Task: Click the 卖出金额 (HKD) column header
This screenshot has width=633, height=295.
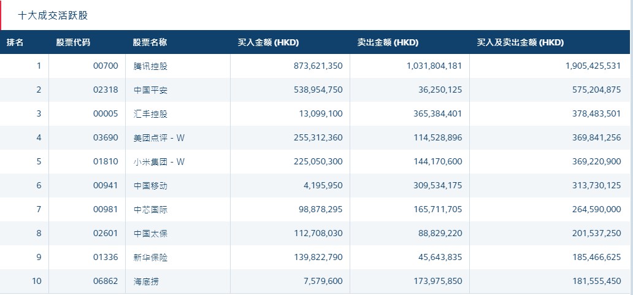Action: coord(388,42)
